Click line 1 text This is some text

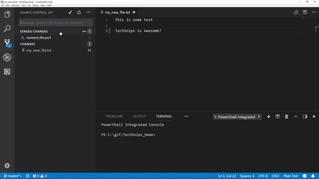point(134,20)
